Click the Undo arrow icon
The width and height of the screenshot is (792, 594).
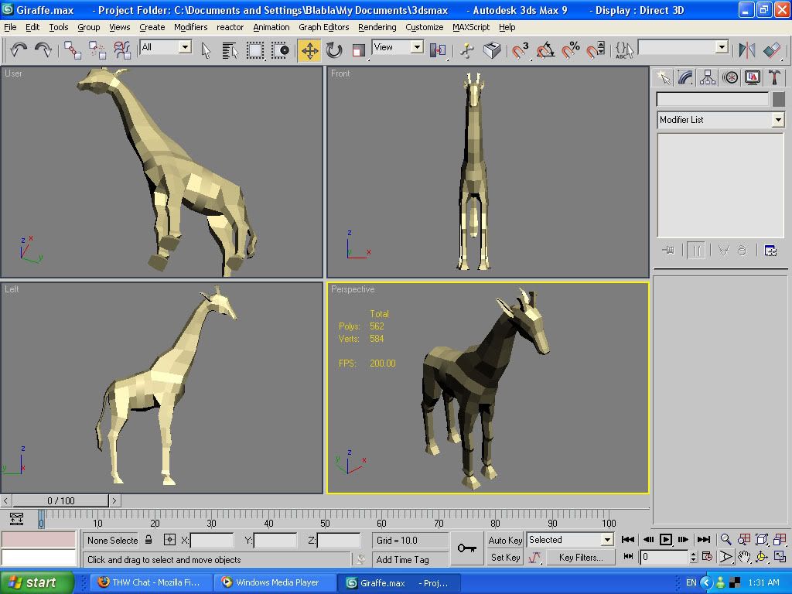tap(19, 49)
